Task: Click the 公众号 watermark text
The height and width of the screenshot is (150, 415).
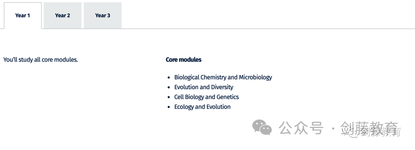Action: pos(301,128)
